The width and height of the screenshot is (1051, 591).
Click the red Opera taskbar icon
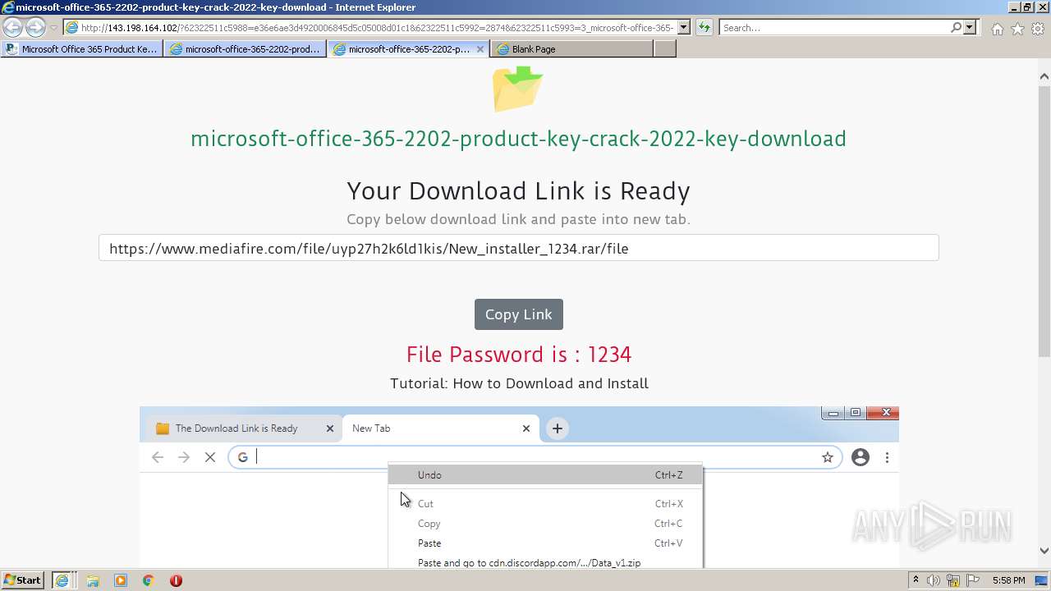point(176,580)
